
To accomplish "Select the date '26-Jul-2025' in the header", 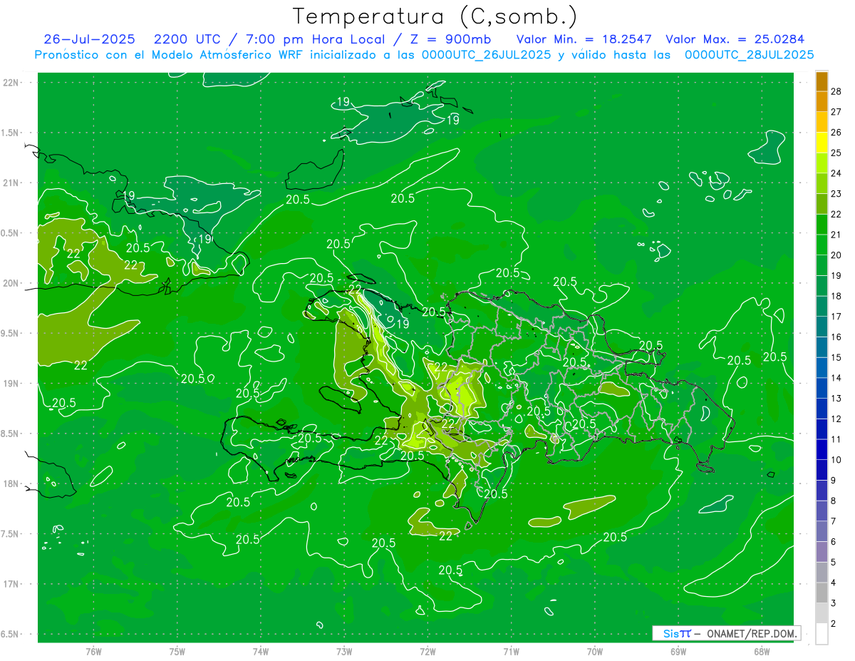I will 90,39.
